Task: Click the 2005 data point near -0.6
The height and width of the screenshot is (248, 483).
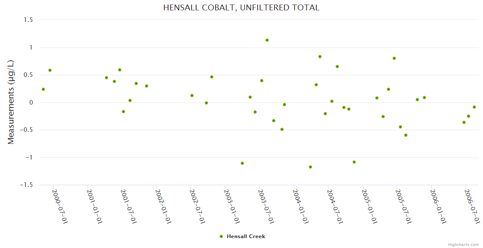Action: [x=406, y=135]
